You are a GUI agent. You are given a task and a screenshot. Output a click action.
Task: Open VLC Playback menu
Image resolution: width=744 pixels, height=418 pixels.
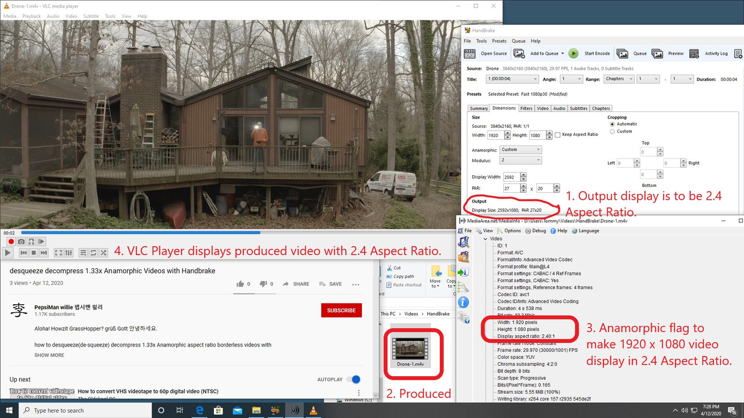click(31, 16)
